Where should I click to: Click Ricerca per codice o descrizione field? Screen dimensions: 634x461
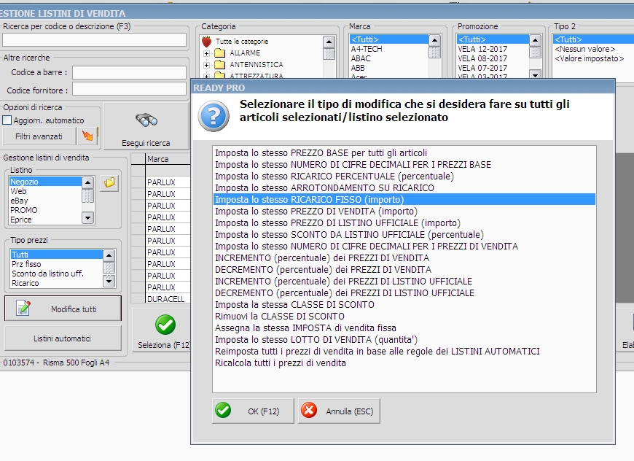[94, 40]
